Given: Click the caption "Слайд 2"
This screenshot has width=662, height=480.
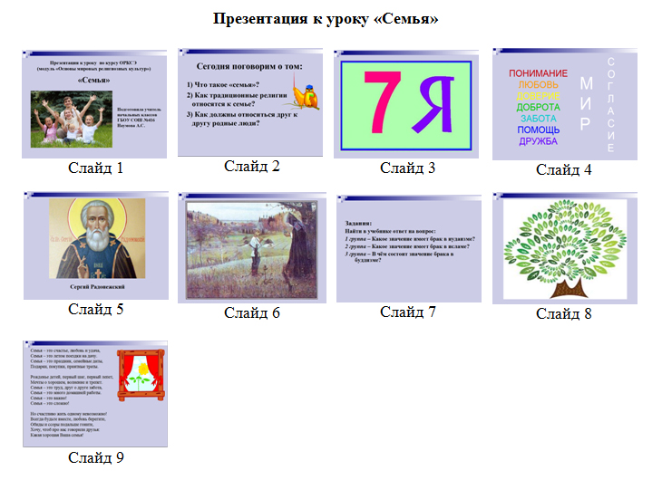Looking at the screenshot, I should click(252, 166).
